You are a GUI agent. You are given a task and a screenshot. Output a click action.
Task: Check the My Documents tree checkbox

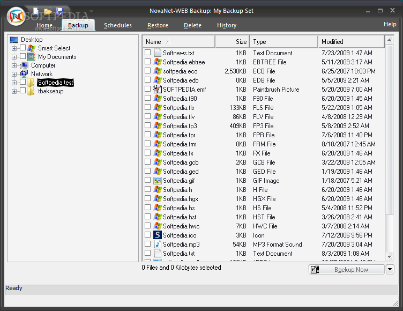[23, 56]
